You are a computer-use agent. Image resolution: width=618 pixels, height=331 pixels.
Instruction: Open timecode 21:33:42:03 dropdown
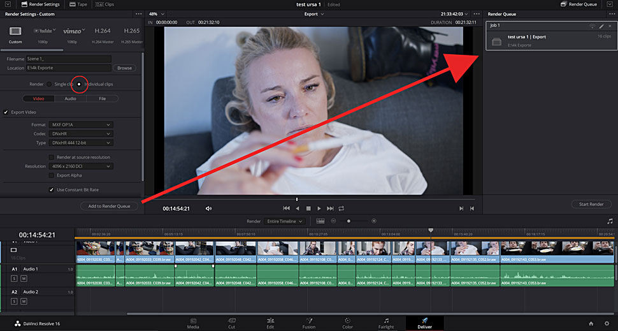click(x=454, y=14)
